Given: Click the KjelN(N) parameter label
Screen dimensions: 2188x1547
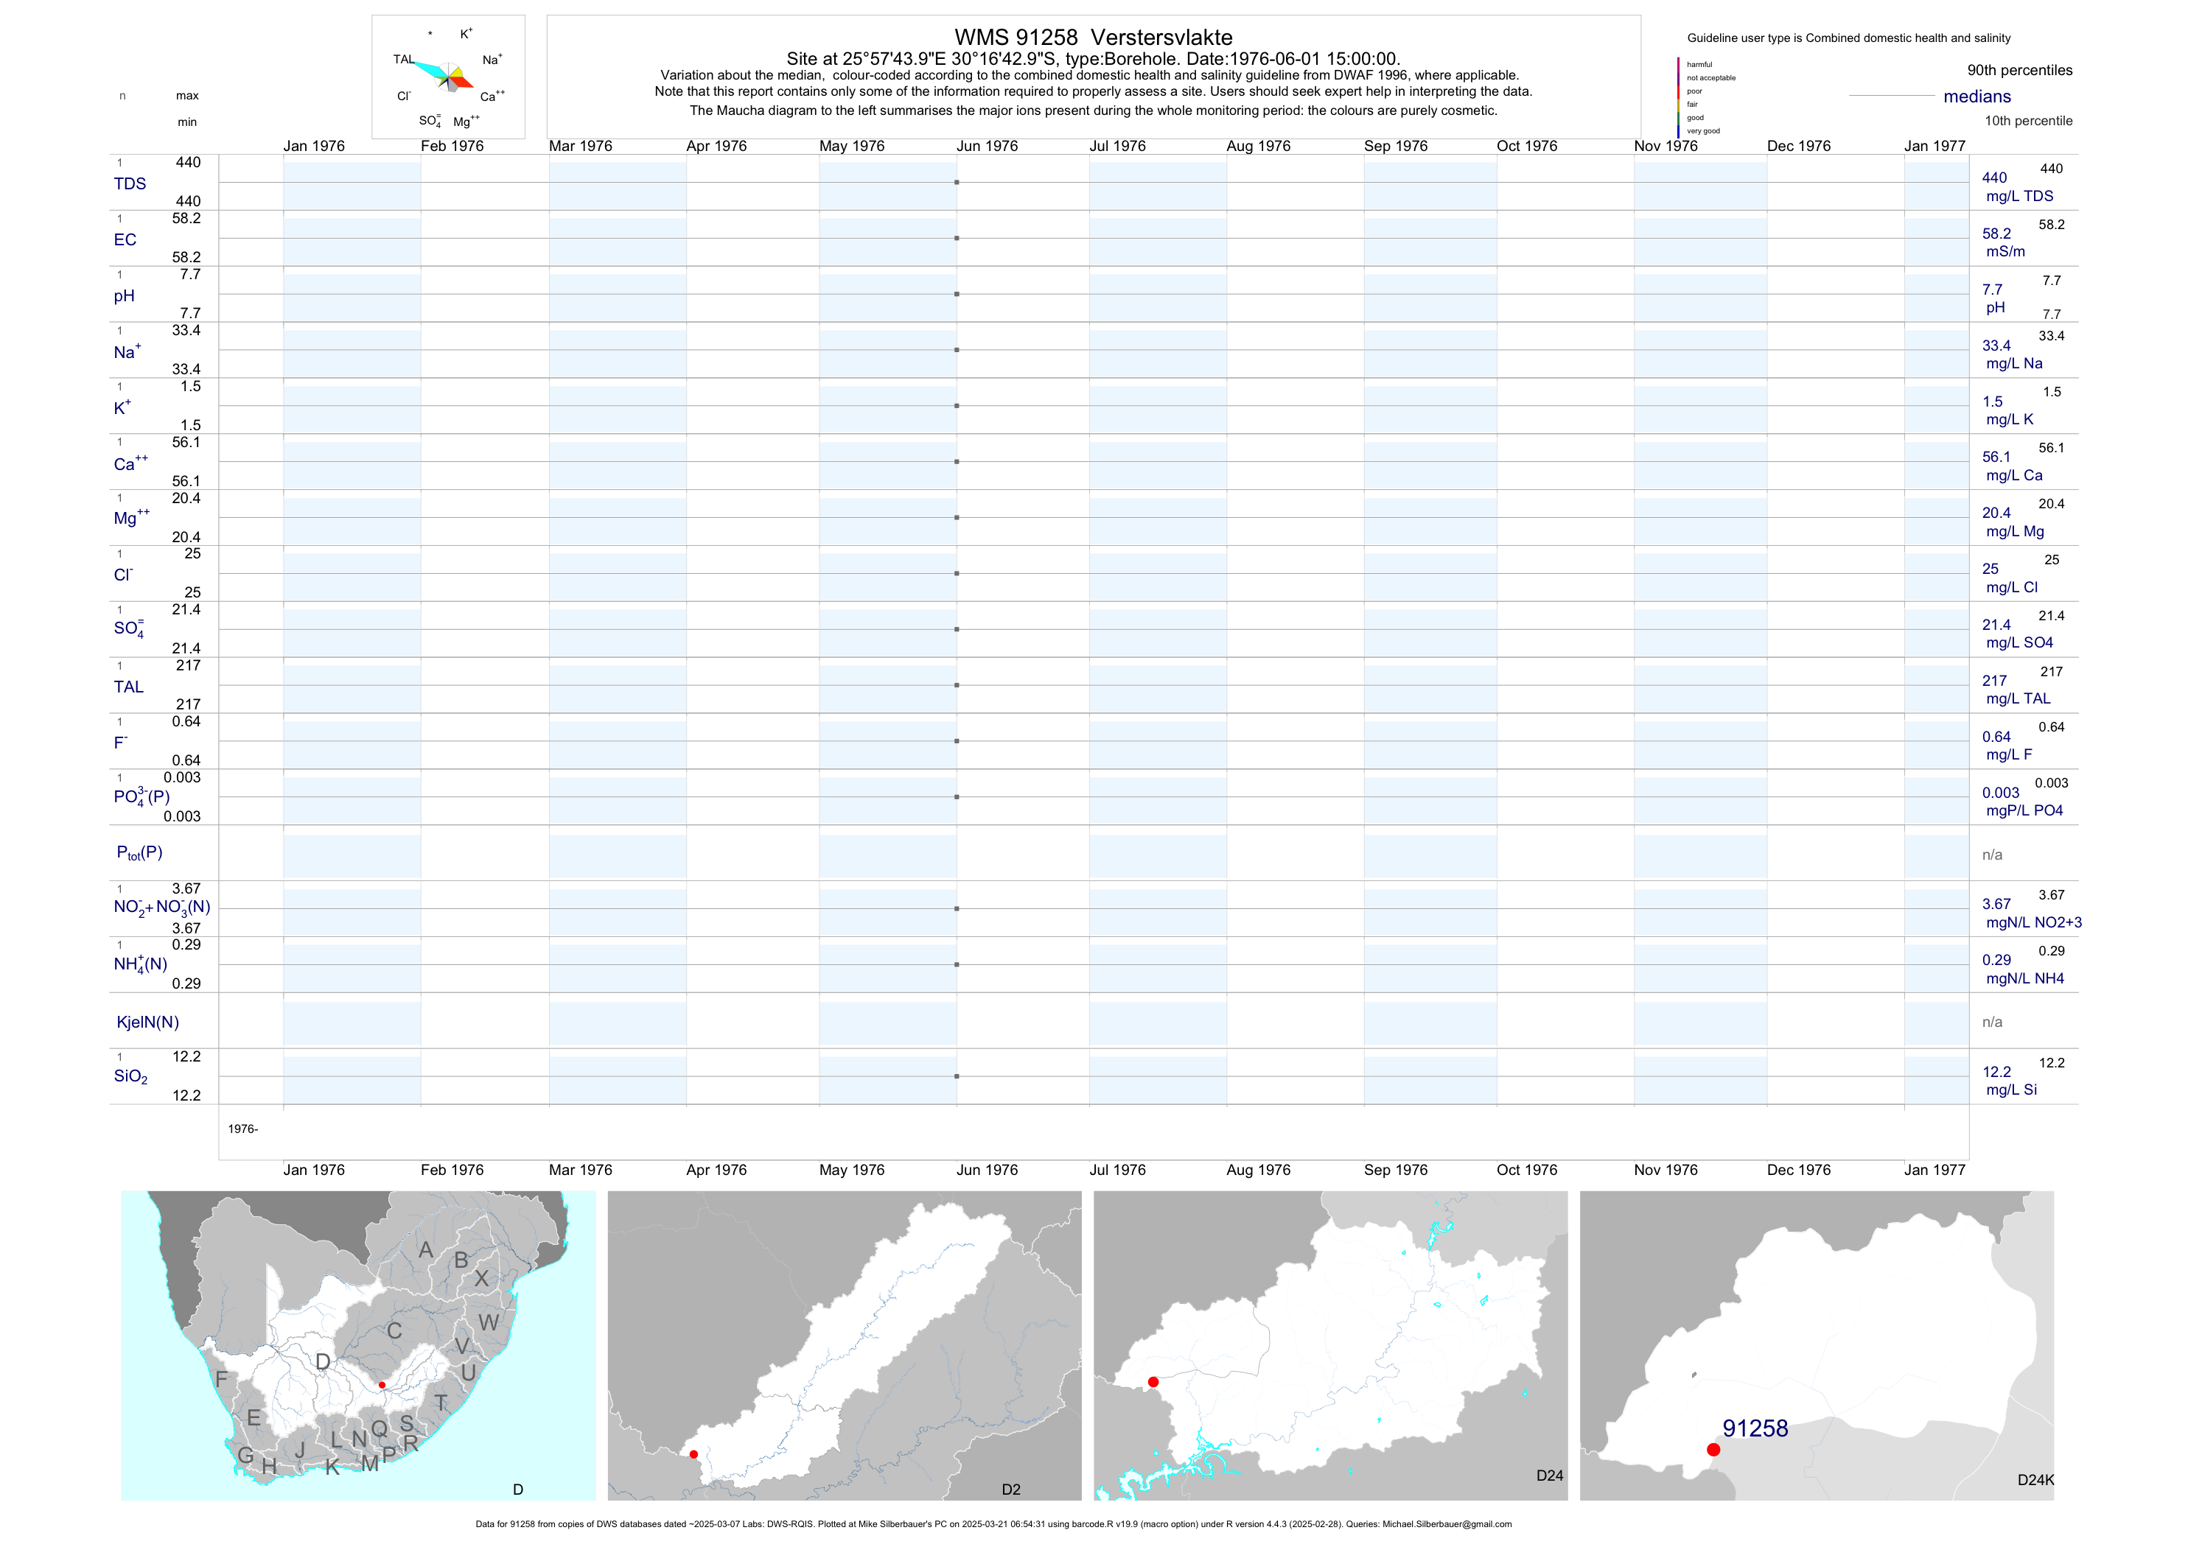Looking at the screenshot, I should [x=147, y=1022].
